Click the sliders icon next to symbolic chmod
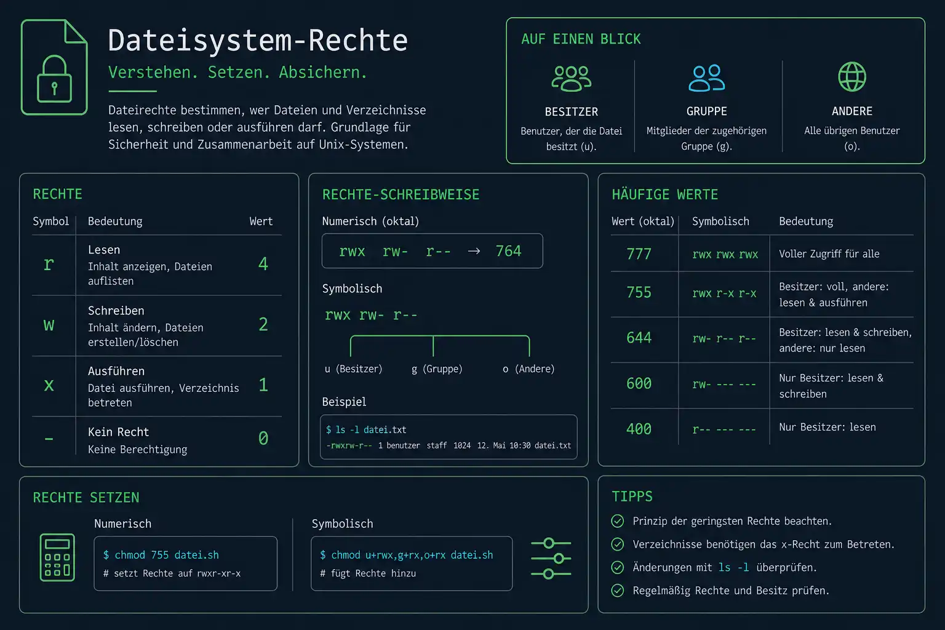 coord(551,559)
